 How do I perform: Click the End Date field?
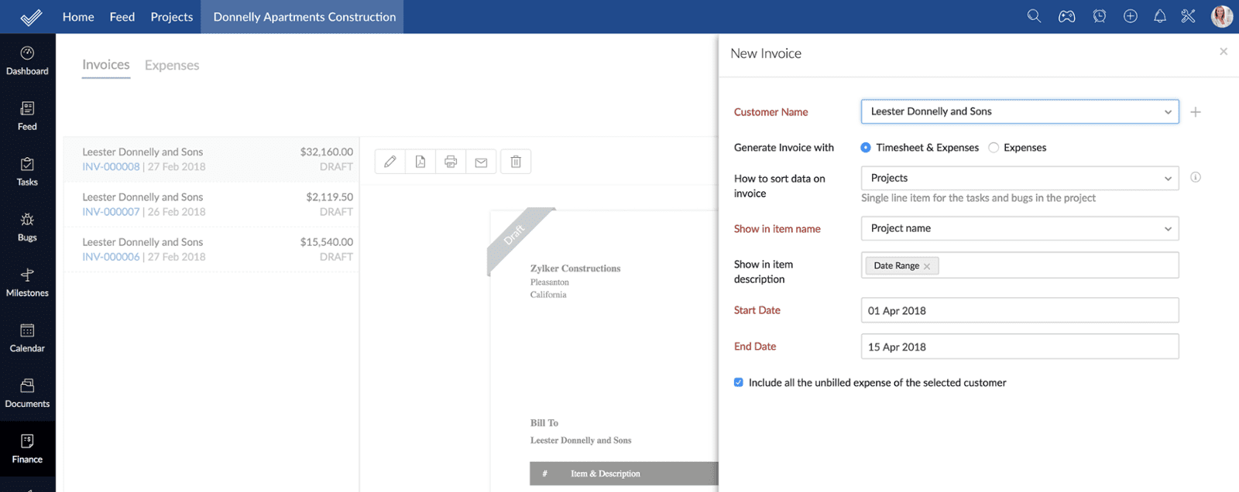(x=1020, y=347)
